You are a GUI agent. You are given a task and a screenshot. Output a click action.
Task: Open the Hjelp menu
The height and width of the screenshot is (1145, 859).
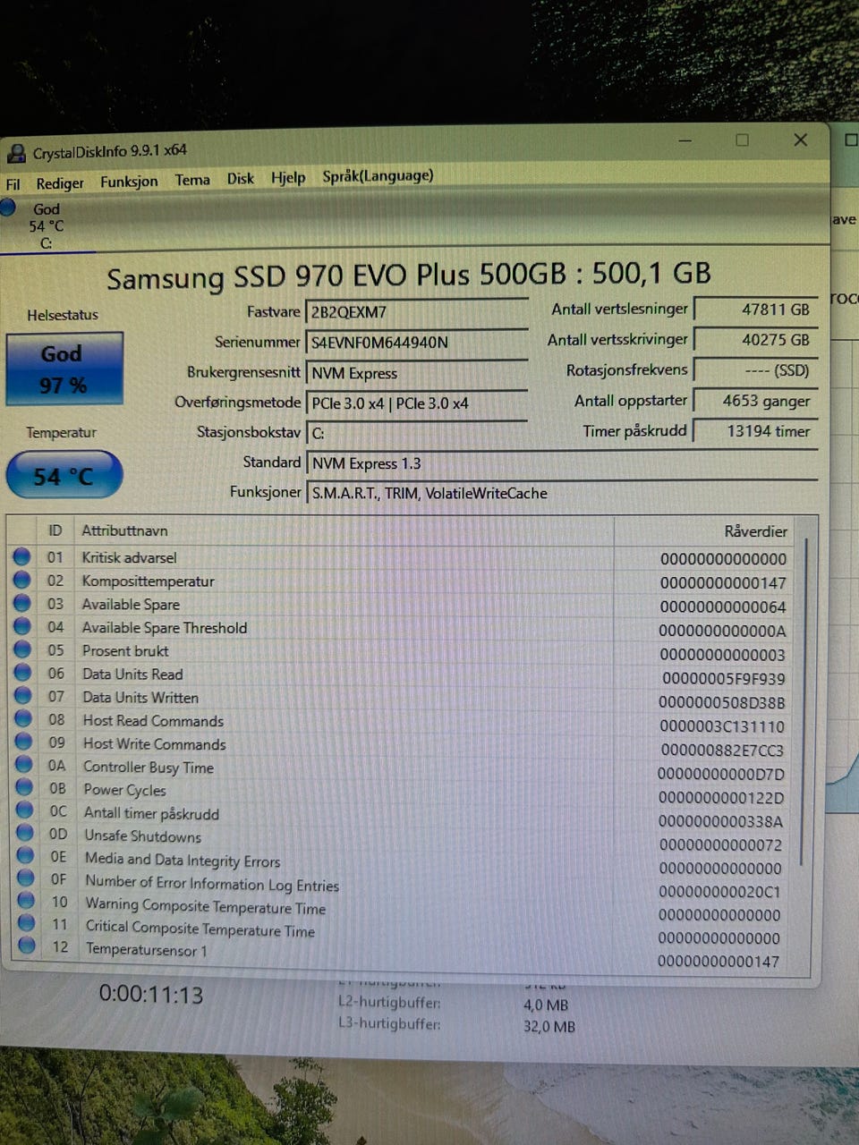288,178
